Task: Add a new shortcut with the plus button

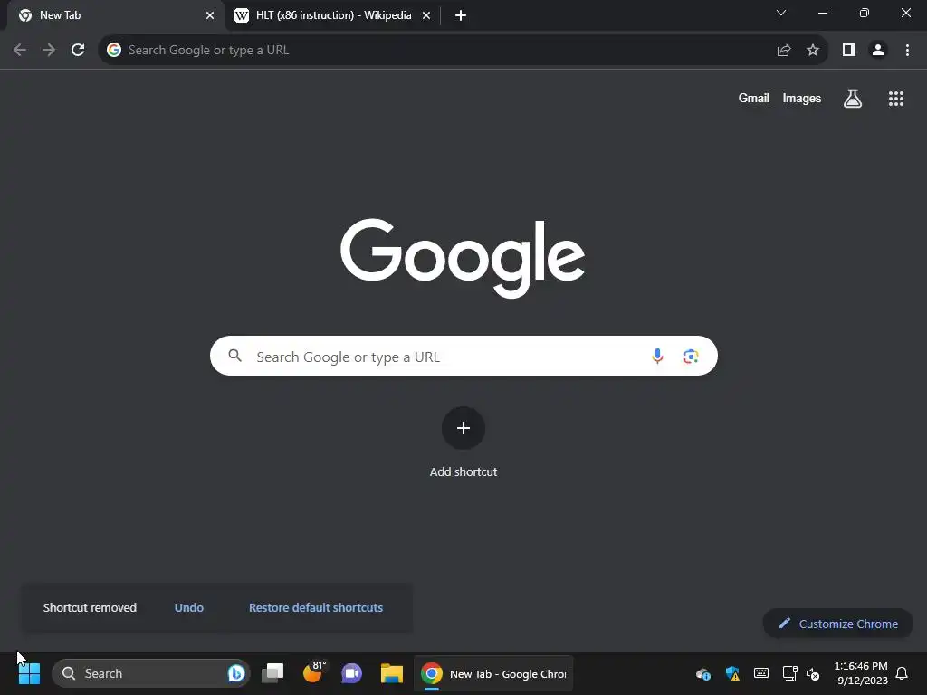Action: (463, 428)
